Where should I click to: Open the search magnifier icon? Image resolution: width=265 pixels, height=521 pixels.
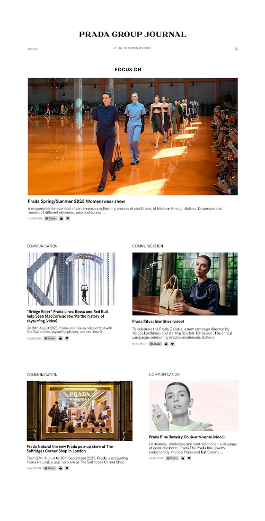[x=236, y=49]
